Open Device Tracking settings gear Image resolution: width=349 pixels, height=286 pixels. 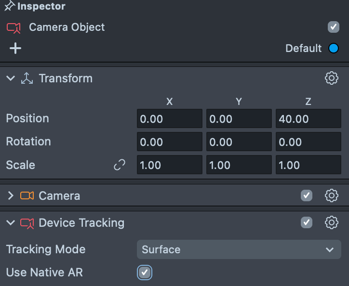pyautogui.click(x=332, y=222)
